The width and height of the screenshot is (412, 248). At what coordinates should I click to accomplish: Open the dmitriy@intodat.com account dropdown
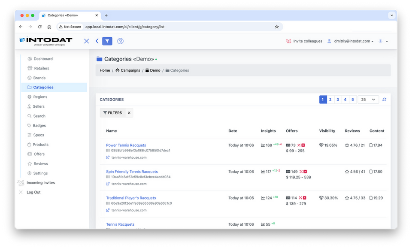tap(351, 41)
